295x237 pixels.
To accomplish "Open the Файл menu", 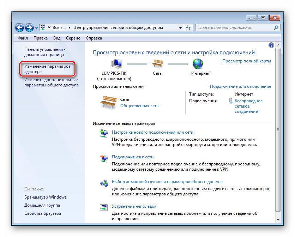I will pos(23,38).
